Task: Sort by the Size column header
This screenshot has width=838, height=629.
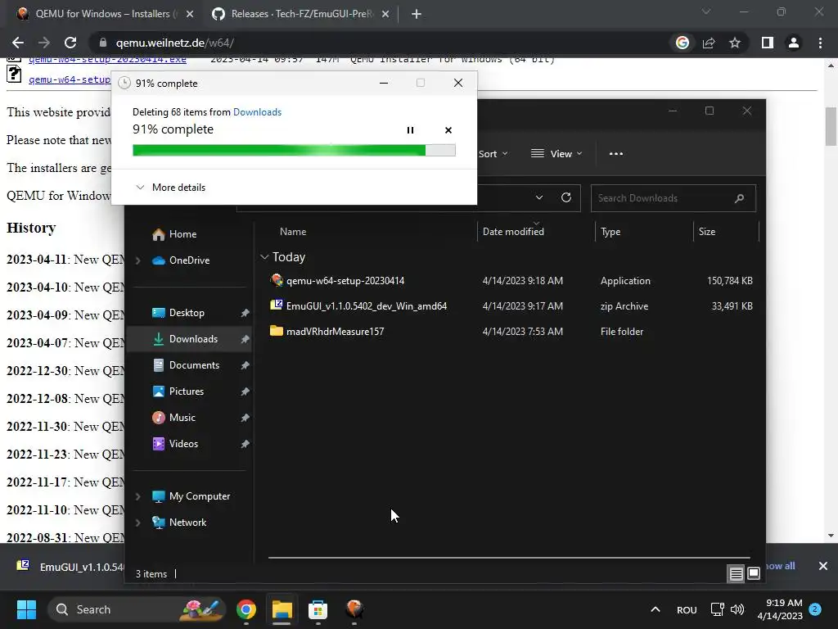Action: (x=706, y=232)
